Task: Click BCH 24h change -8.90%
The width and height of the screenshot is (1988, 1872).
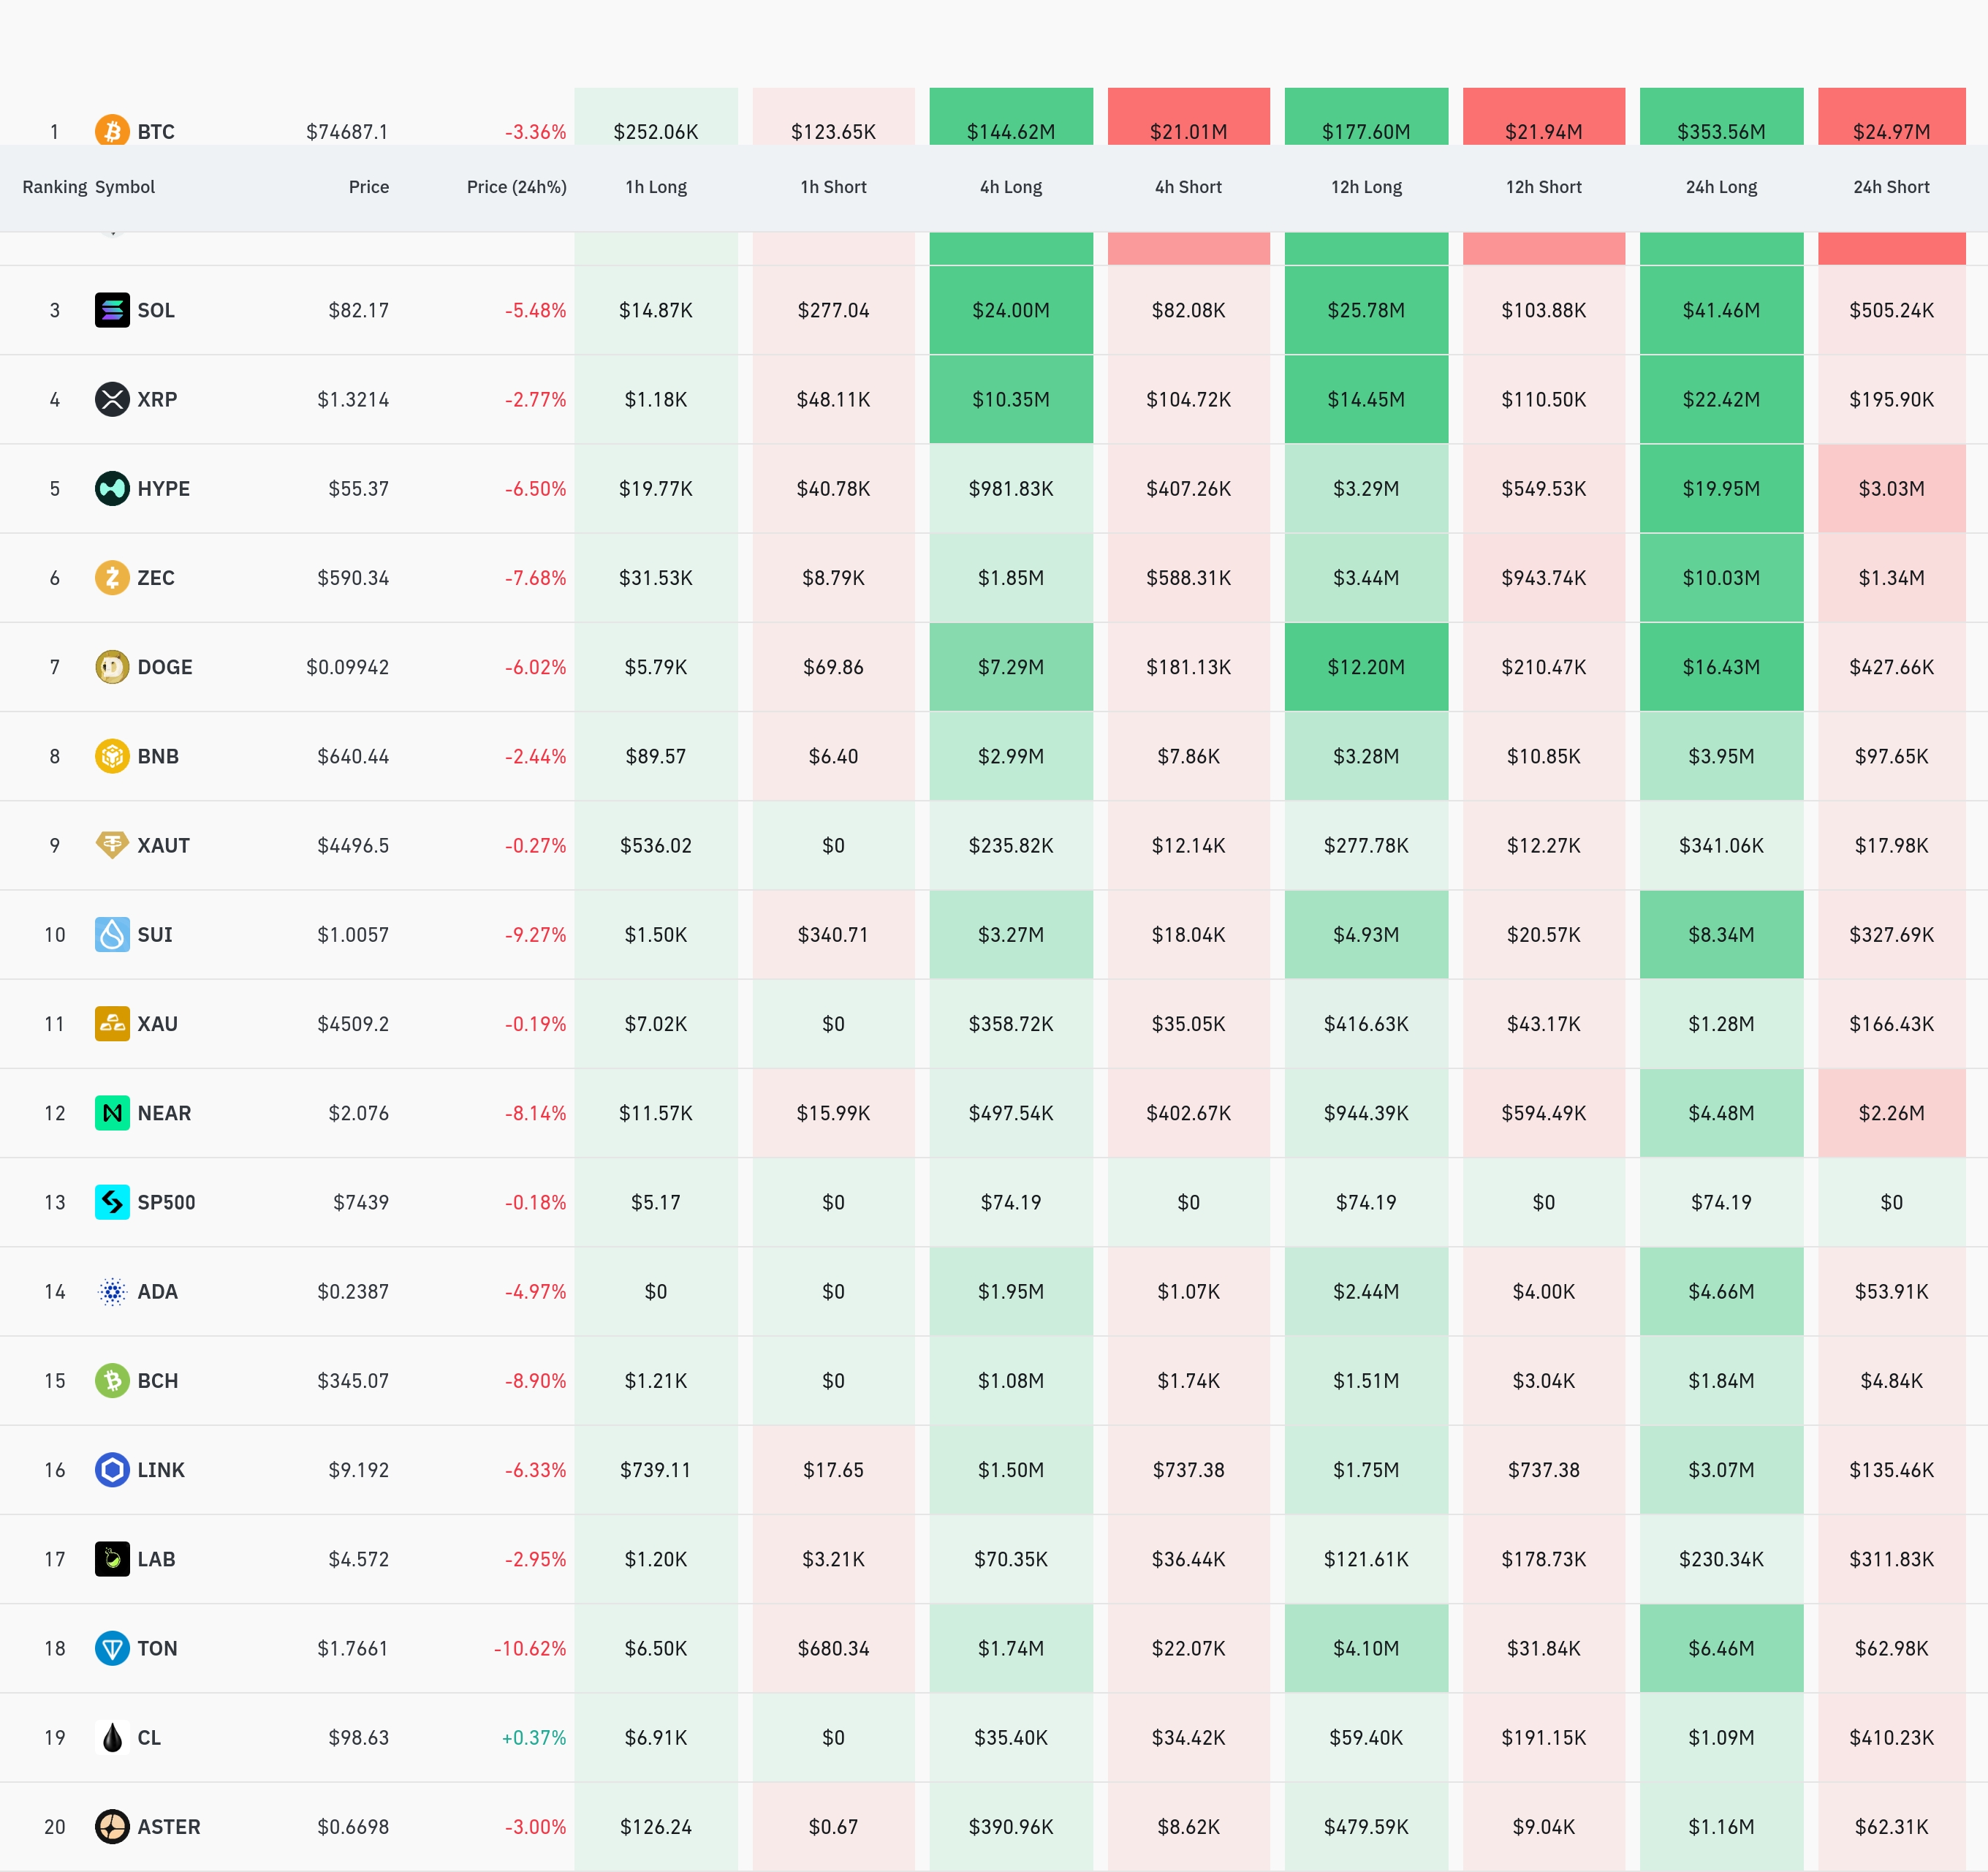Action: [x=536, y=1381]
